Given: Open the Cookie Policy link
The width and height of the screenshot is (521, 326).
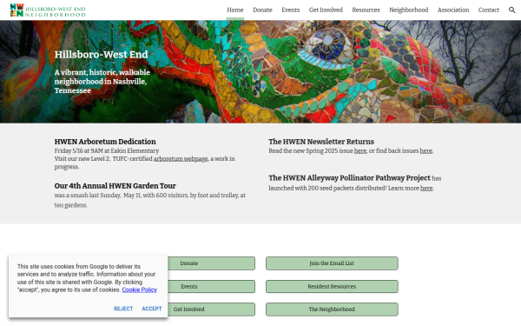Looking at the screenshot, I should (140, 289).
